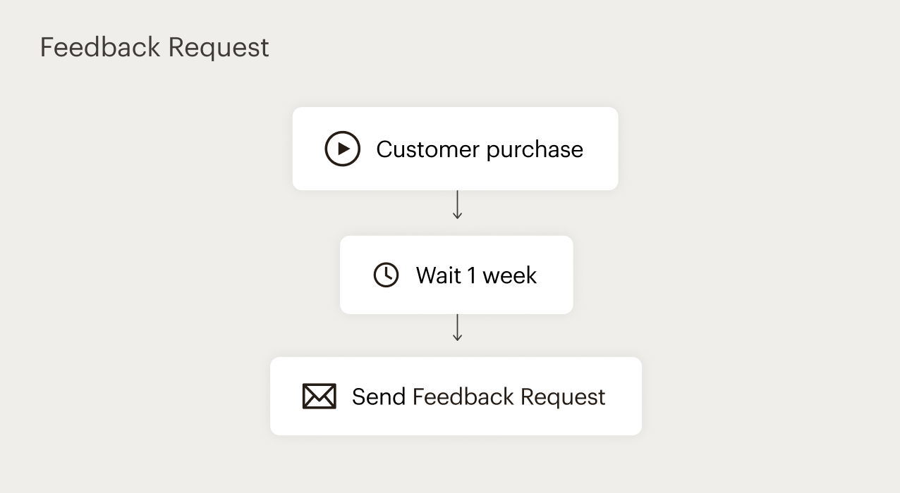Click blank left padding of Customer purchase card
Viewport: 900px width, 493px height.
pos(308,149)
